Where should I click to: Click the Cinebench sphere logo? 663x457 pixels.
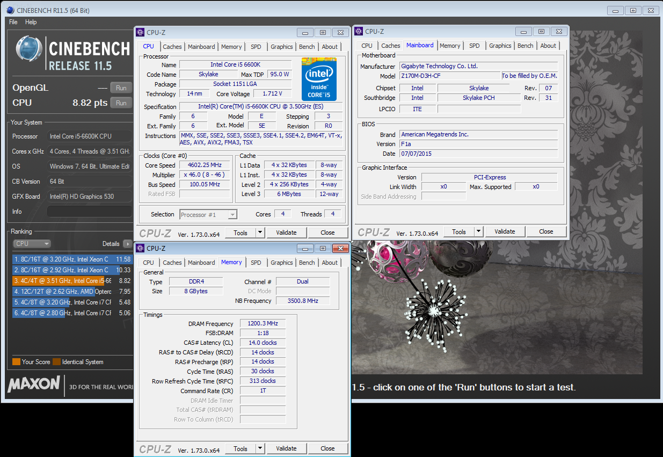point(29,49)
